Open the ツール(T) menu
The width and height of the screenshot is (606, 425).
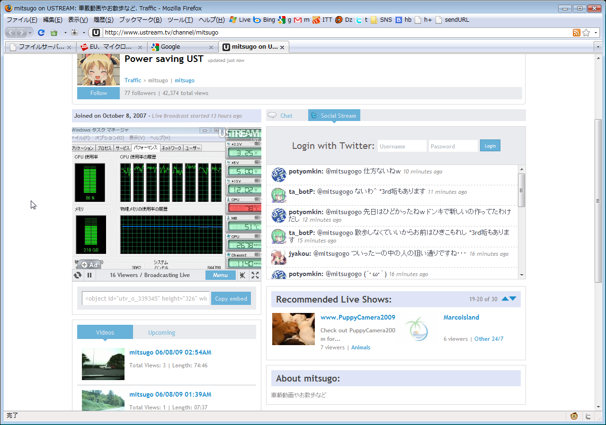coord(180,20)
